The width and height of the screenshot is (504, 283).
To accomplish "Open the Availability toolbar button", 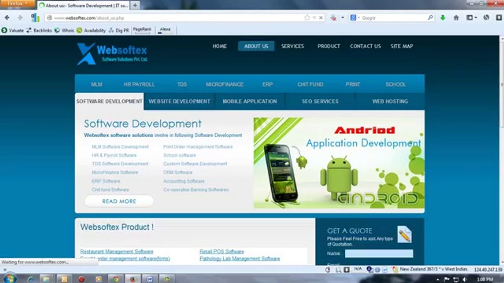I will click(91, 30).
